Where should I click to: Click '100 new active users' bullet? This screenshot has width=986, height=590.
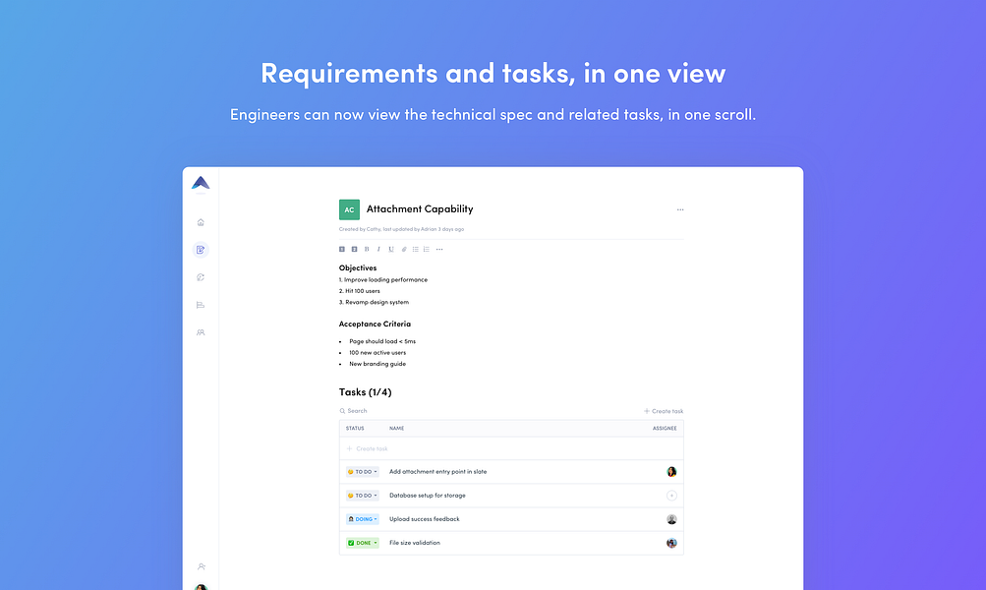point(377,353)
